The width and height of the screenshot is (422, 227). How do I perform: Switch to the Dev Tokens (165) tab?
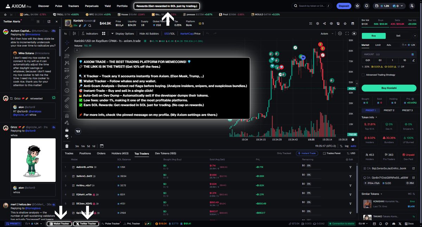tap(166, 153)
